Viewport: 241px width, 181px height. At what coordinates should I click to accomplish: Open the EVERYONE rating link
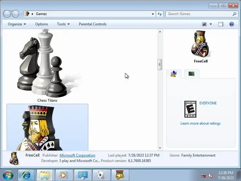point(208,103)
